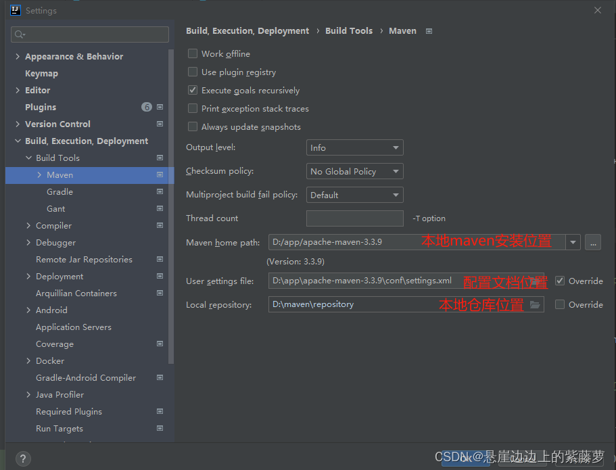The width and height of the screenshot is (616, 470).
Task: Click the settings search field
Action: [x=90, y=34]
